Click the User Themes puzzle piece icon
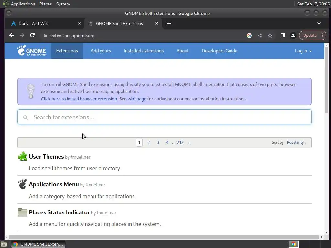The image size is (331, 248). pyautogui.click(x=22, y=157)
